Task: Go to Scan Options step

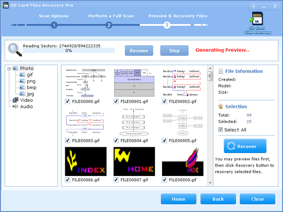Action: coord(54,16)
